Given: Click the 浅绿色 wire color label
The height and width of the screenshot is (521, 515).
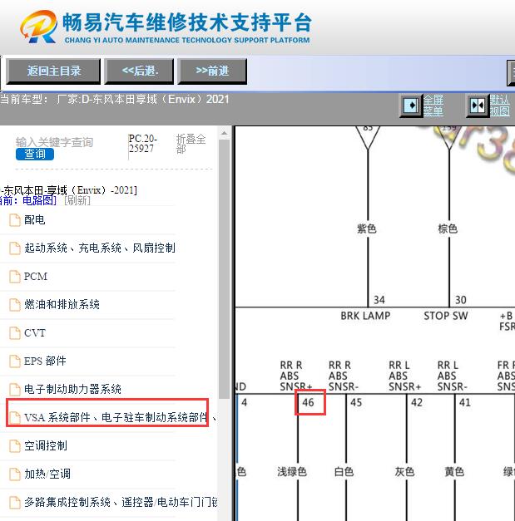Looking at the screenshot, I should (292, 471).
